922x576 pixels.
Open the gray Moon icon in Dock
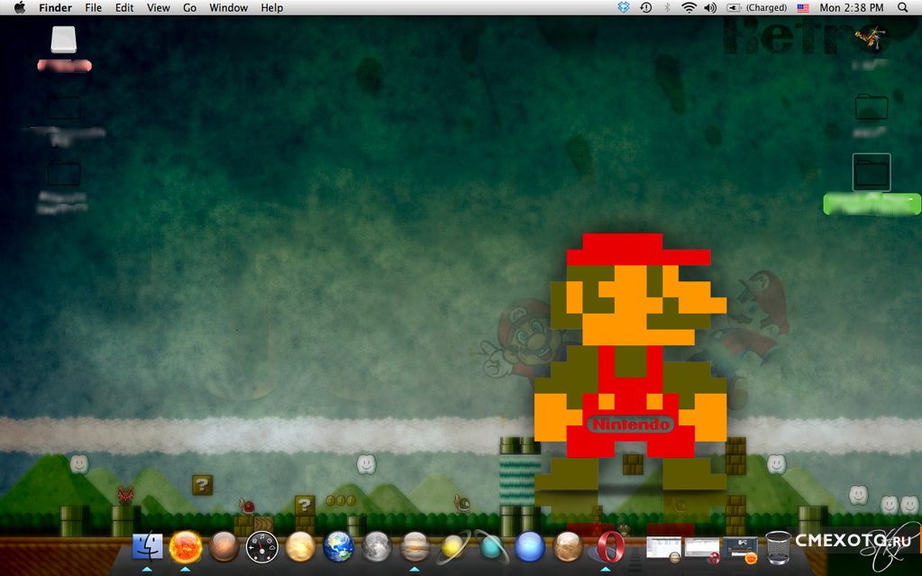point(377,546)
